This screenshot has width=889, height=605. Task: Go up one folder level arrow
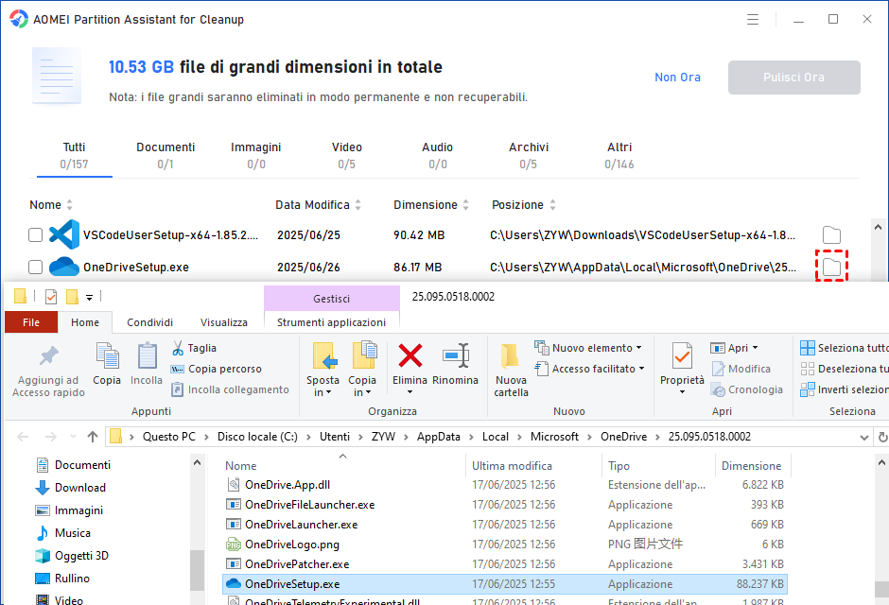93,437
